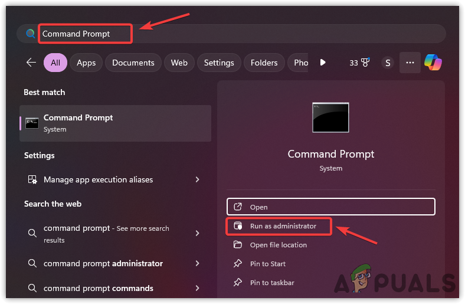The height and width of the screenshot is (304, 465).
Task: Click Run as administrator
Action: tap(283, 226)
